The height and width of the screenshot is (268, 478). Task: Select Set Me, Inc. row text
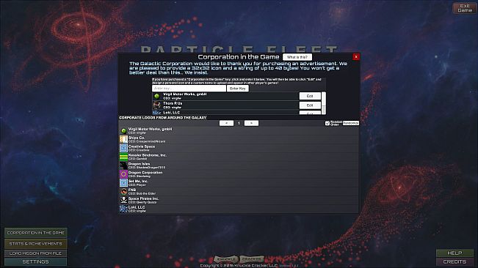point(138,182)
